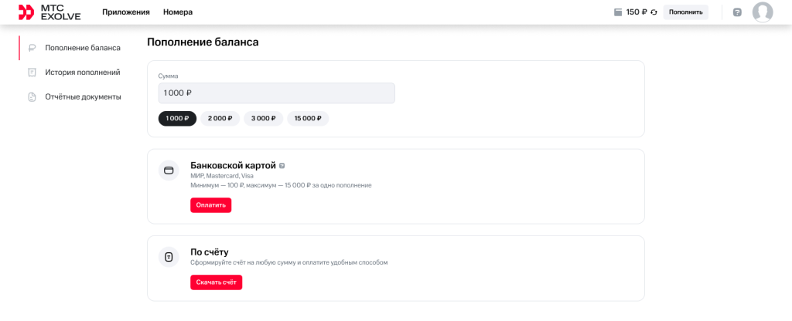
Task: Open the Приложения menu
Action: [125, 12]
